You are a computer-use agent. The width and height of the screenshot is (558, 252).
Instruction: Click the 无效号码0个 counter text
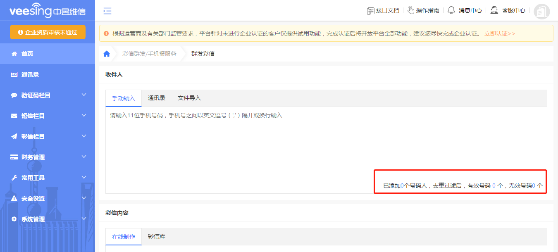[525, 186]
